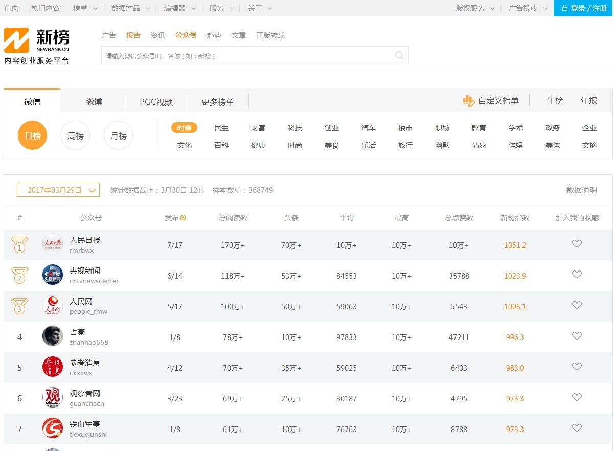
Task: Expand the 广告投放 menu
Action: pos(528,8)
